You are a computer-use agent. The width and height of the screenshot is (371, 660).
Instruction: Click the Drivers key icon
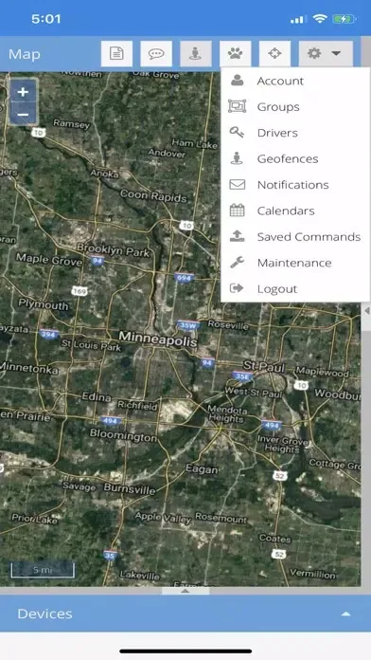coord(237,133)
